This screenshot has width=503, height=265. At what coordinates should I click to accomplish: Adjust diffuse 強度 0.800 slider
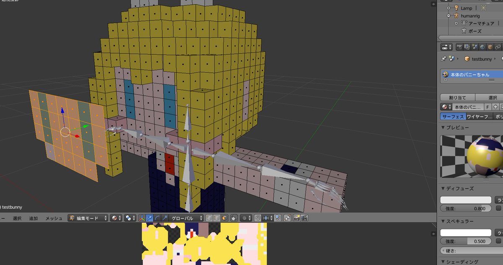pos(466,208)
